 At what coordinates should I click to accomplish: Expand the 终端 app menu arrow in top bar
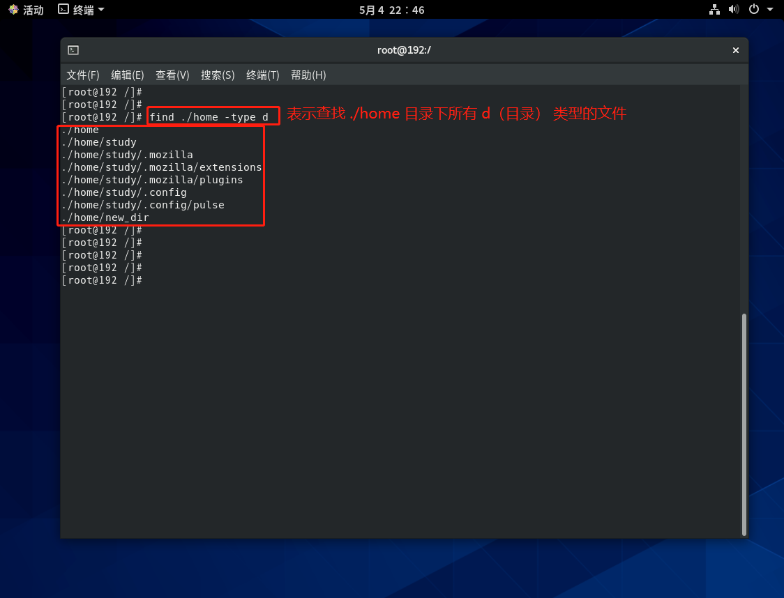coord(101,10)
